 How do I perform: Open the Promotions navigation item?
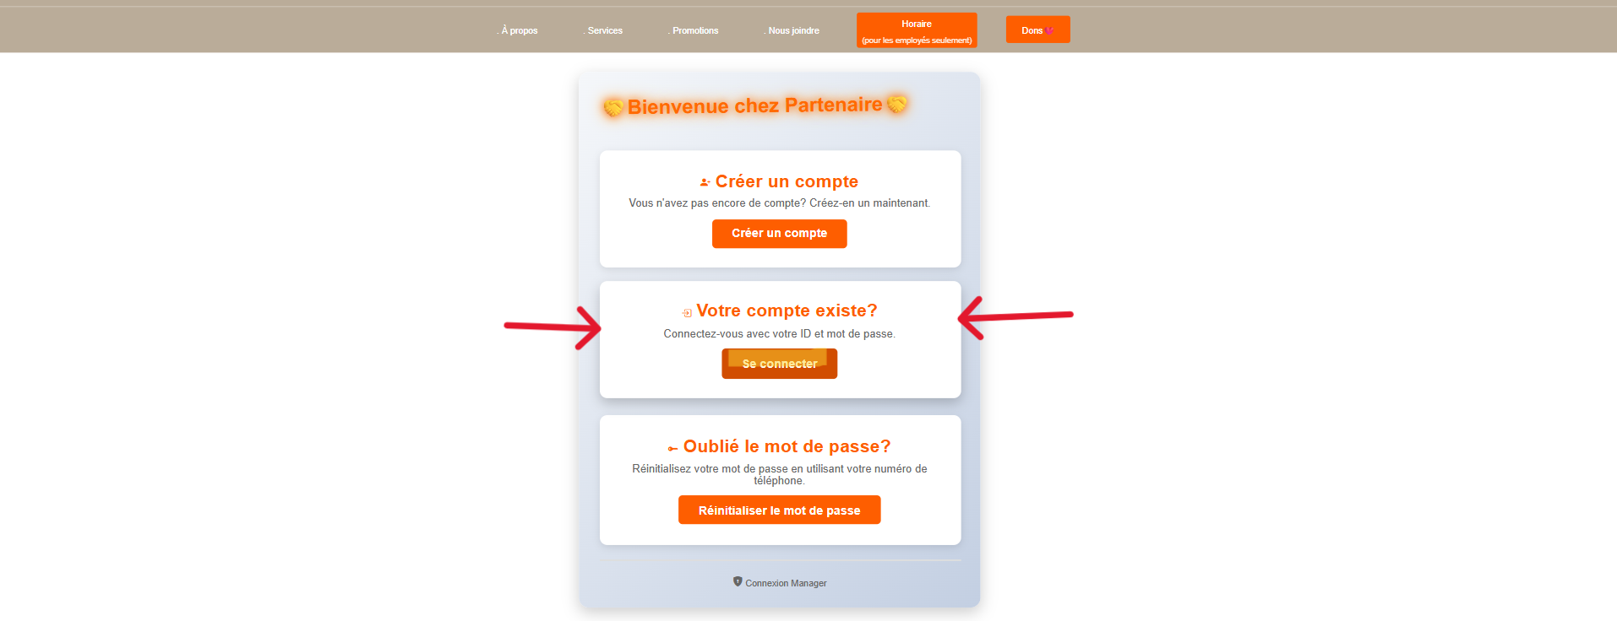pyautogui.click(x=694, y=30)
